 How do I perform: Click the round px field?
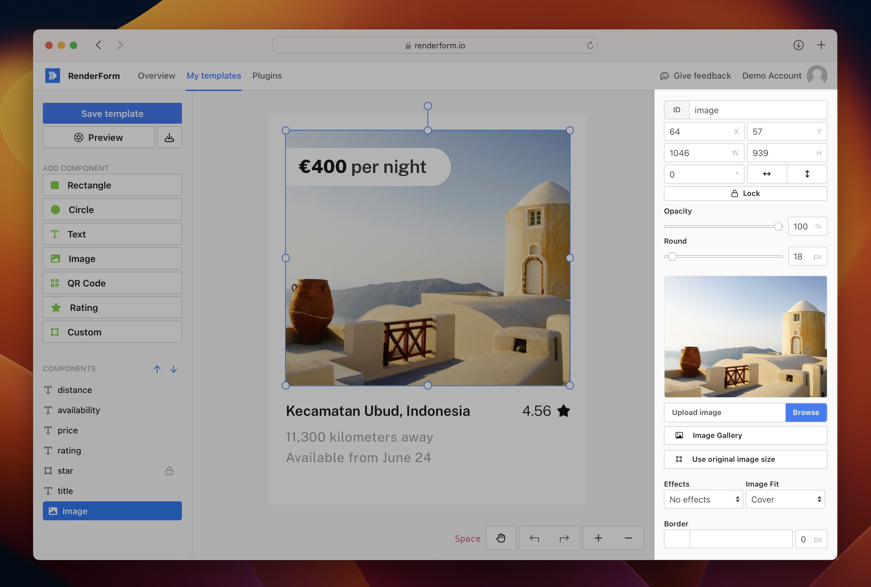coord(807,256)
